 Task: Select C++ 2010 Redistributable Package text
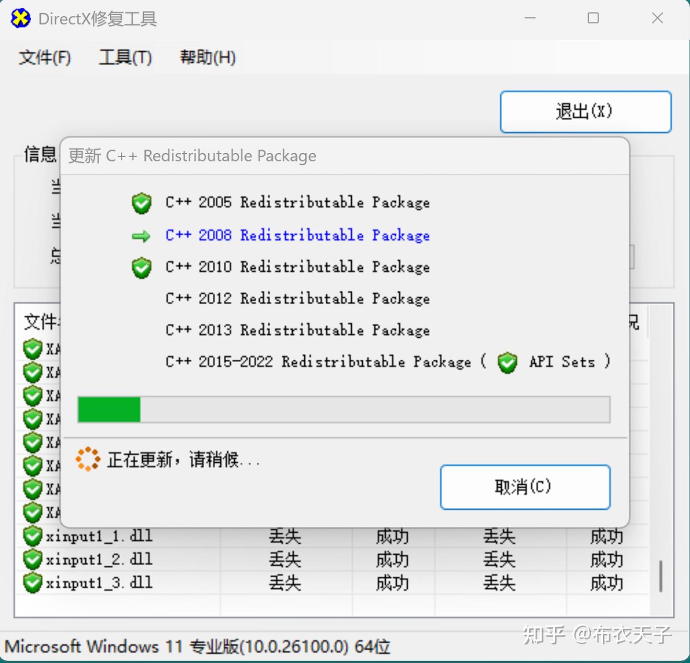click(298, 267)
